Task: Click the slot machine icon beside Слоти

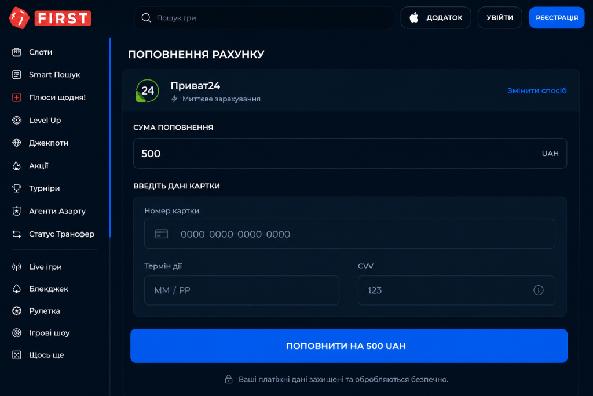Action: click(x=17, y=52)
